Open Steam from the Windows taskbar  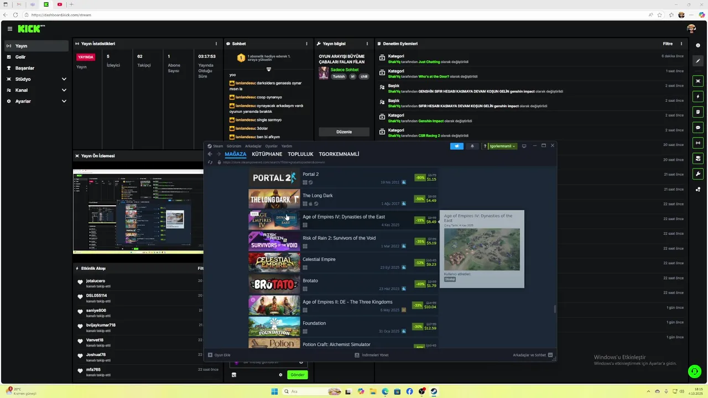[434, 391]
